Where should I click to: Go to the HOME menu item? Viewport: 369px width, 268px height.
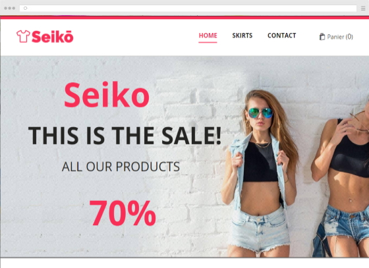click(208, 36)
